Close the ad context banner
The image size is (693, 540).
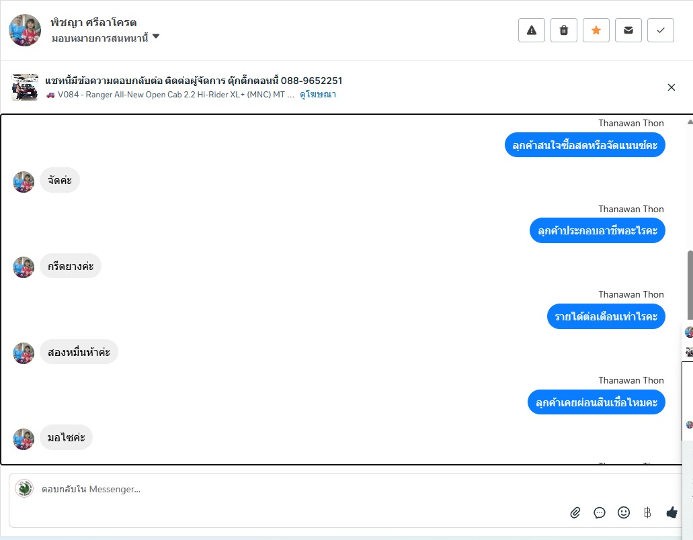pyautogui.click(x=671, y=87)
